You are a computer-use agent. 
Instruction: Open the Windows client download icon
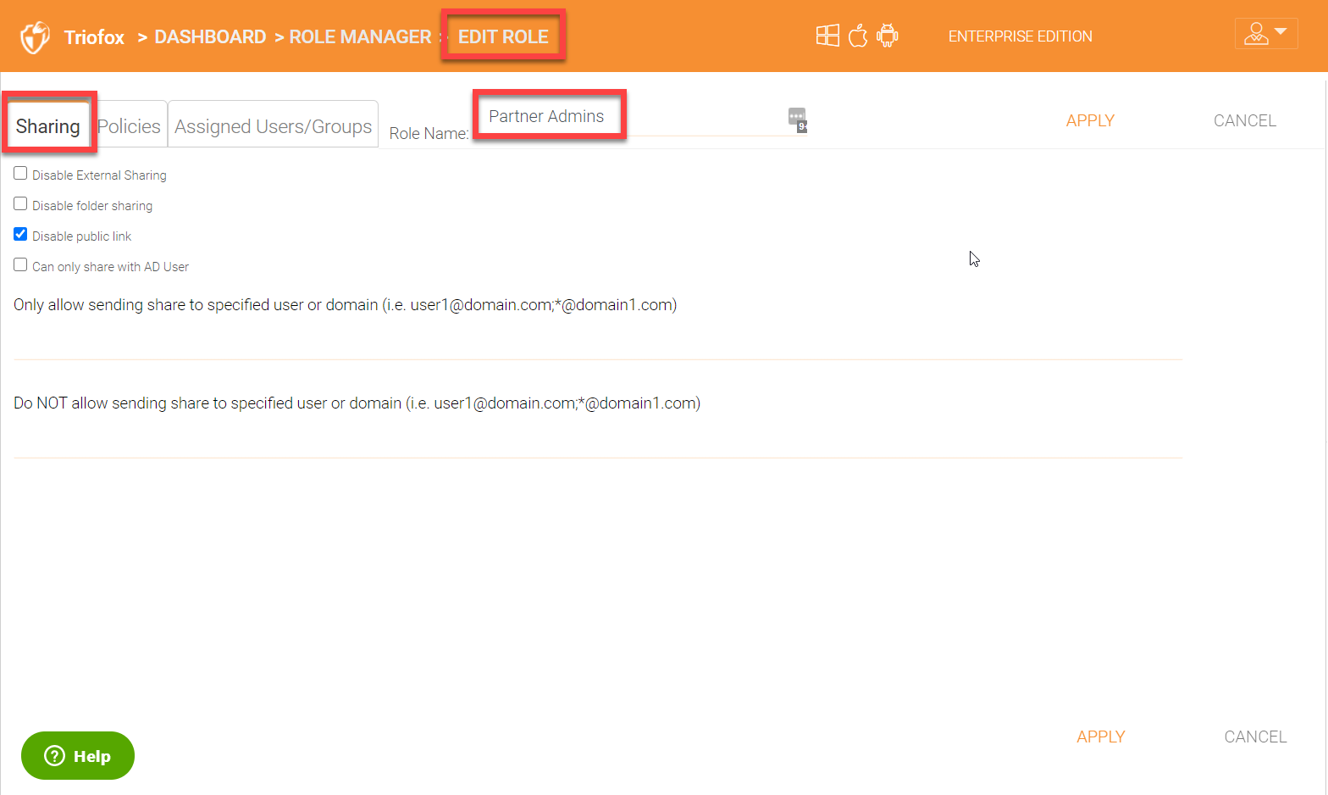(827, 36)
